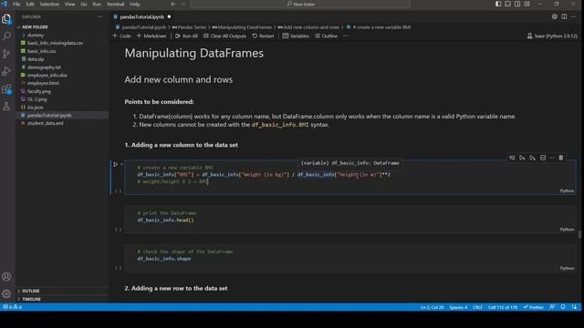
Task: Open the notebook Outline button
Action: (x=327, y=36)
